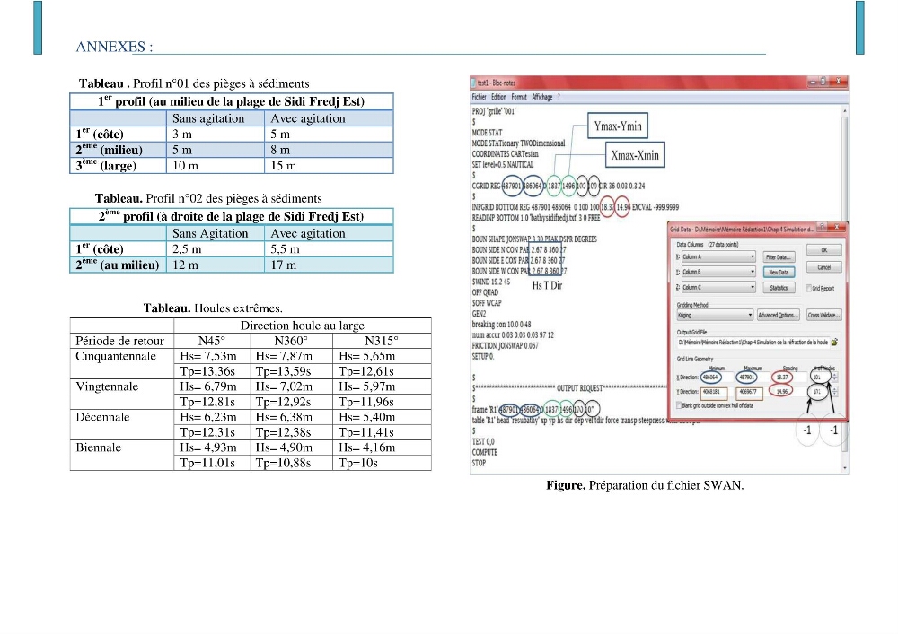Enable the Grid Report checkbox
The image size is (898, 634).
[809, 288]
